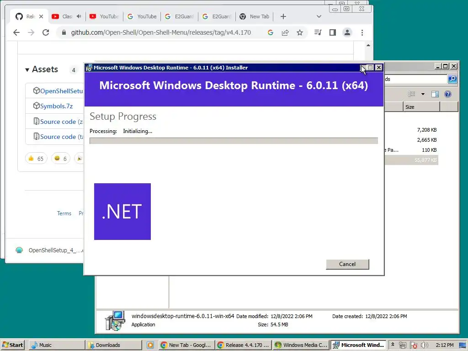This screenshot has height=351, width=468.
Task: Open GitHub Terms footer link
Action: point(64,213)
